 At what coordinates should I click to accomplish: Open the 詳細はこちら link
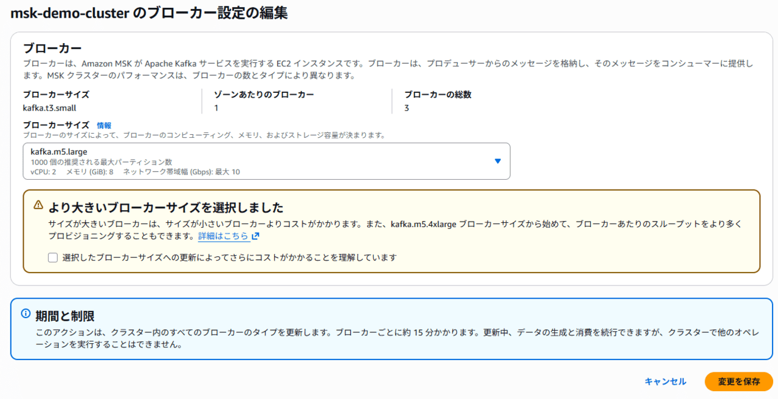(x=223, y=236)
